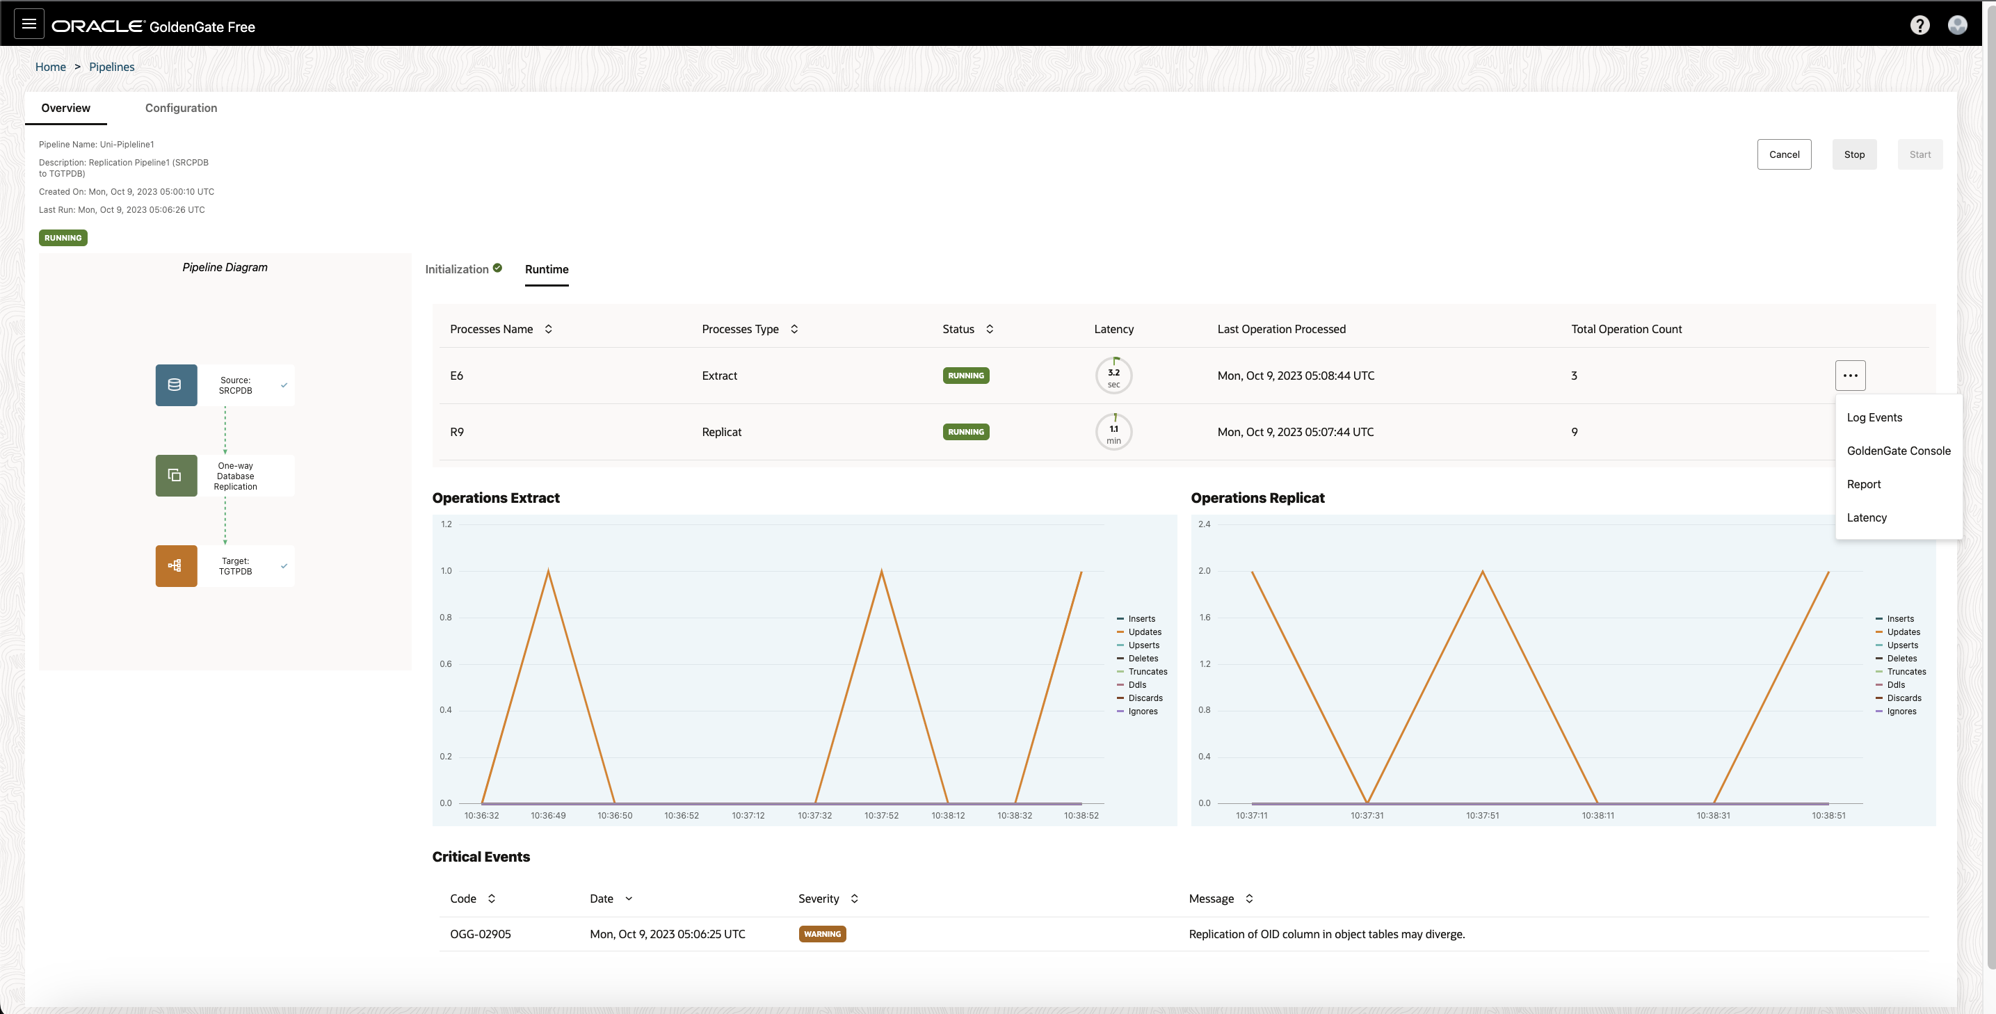Navigate to Pipelines via breadcrumb link
This screenshot has height=1014, width=1996.
(x=111, y=67)
